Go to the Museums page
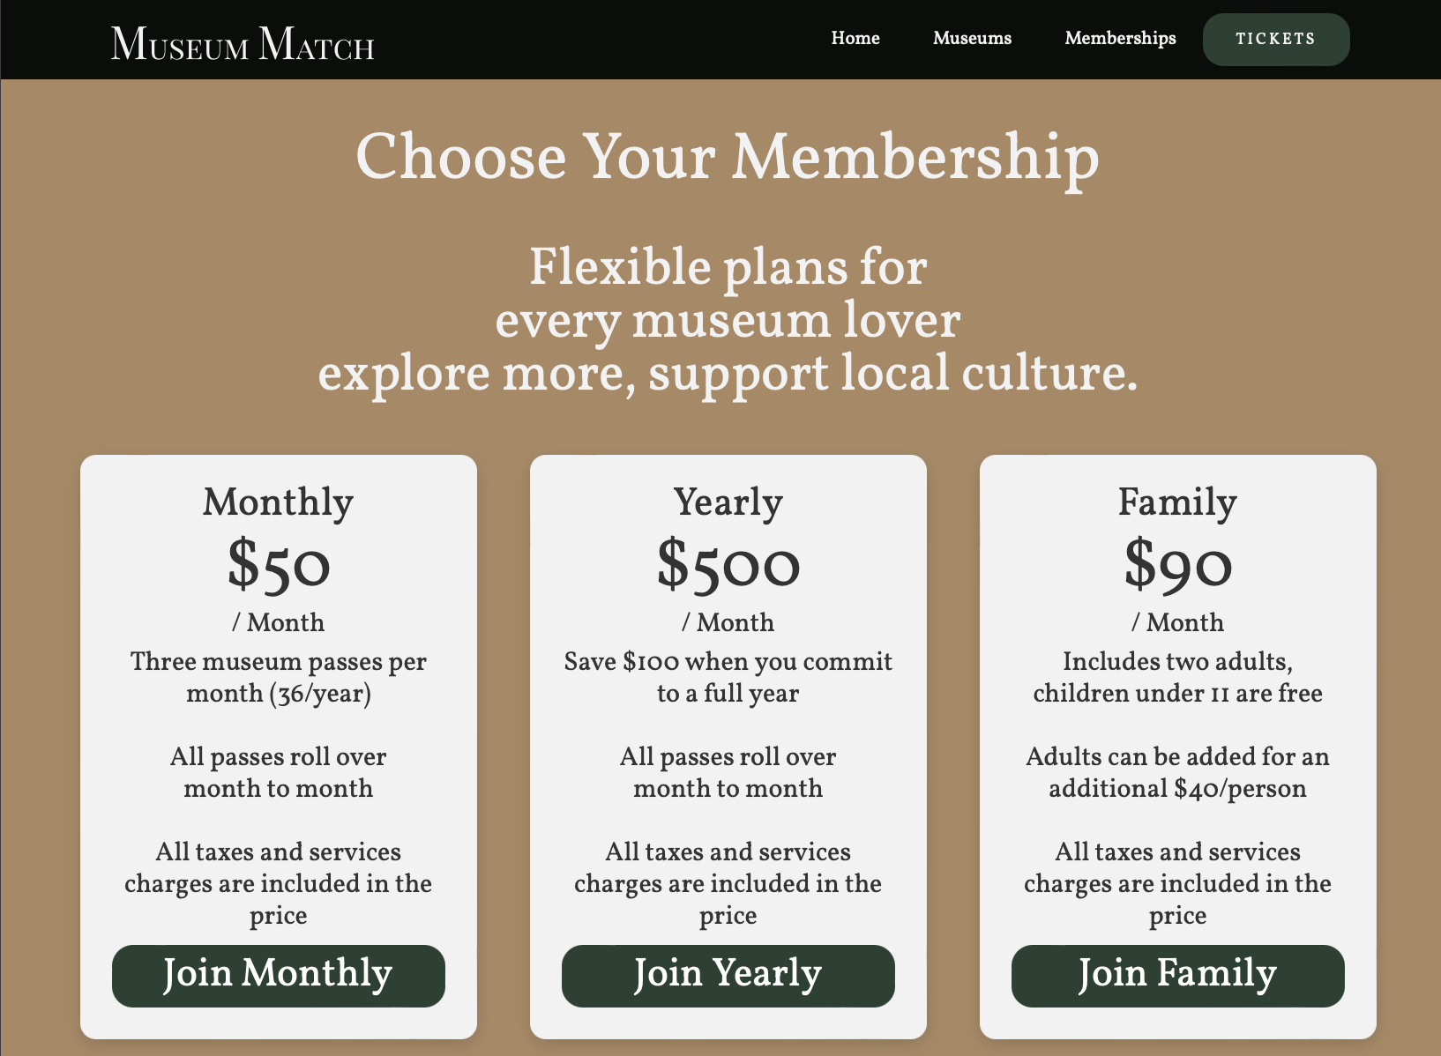The height and width of the screenshot is (1056, 1441). [x=972, y=38]
